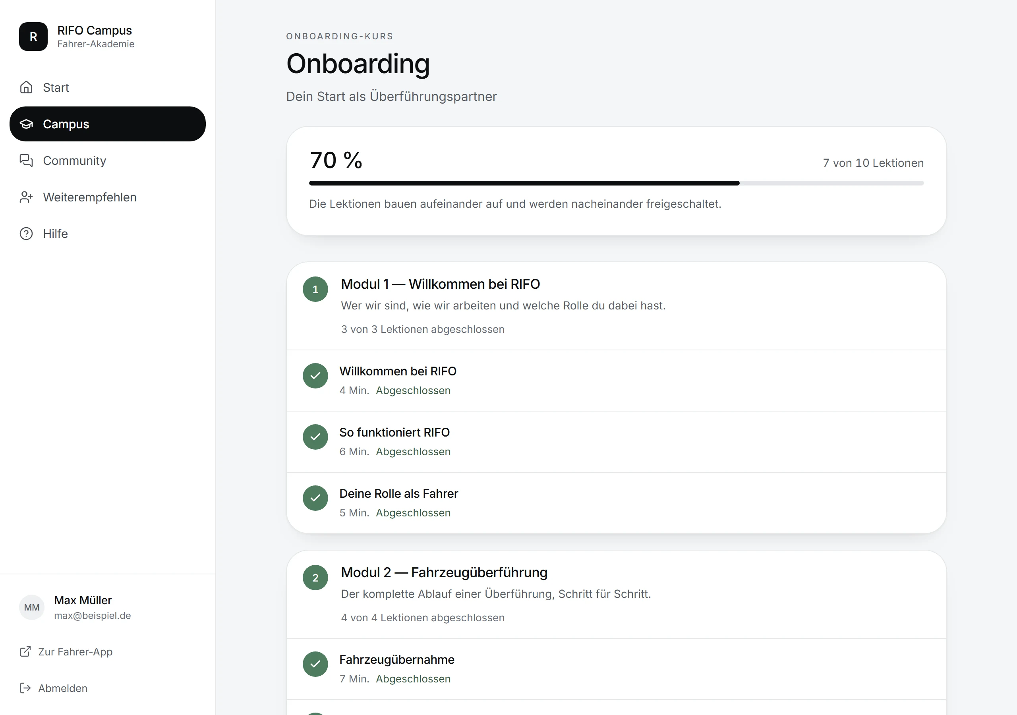The height and width of the screenshot is (715, 1017).
Task: Click the MM user avatar
Action: coord(32,607)
